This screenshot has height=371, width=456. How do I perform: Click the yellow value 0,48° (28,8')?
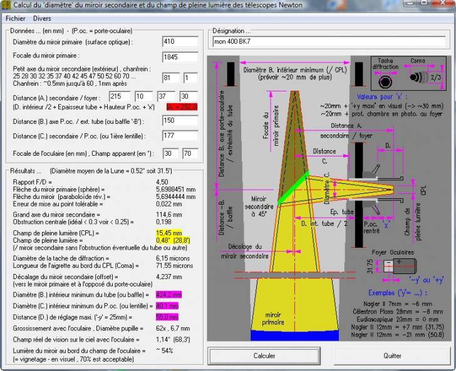click(173, 240)
